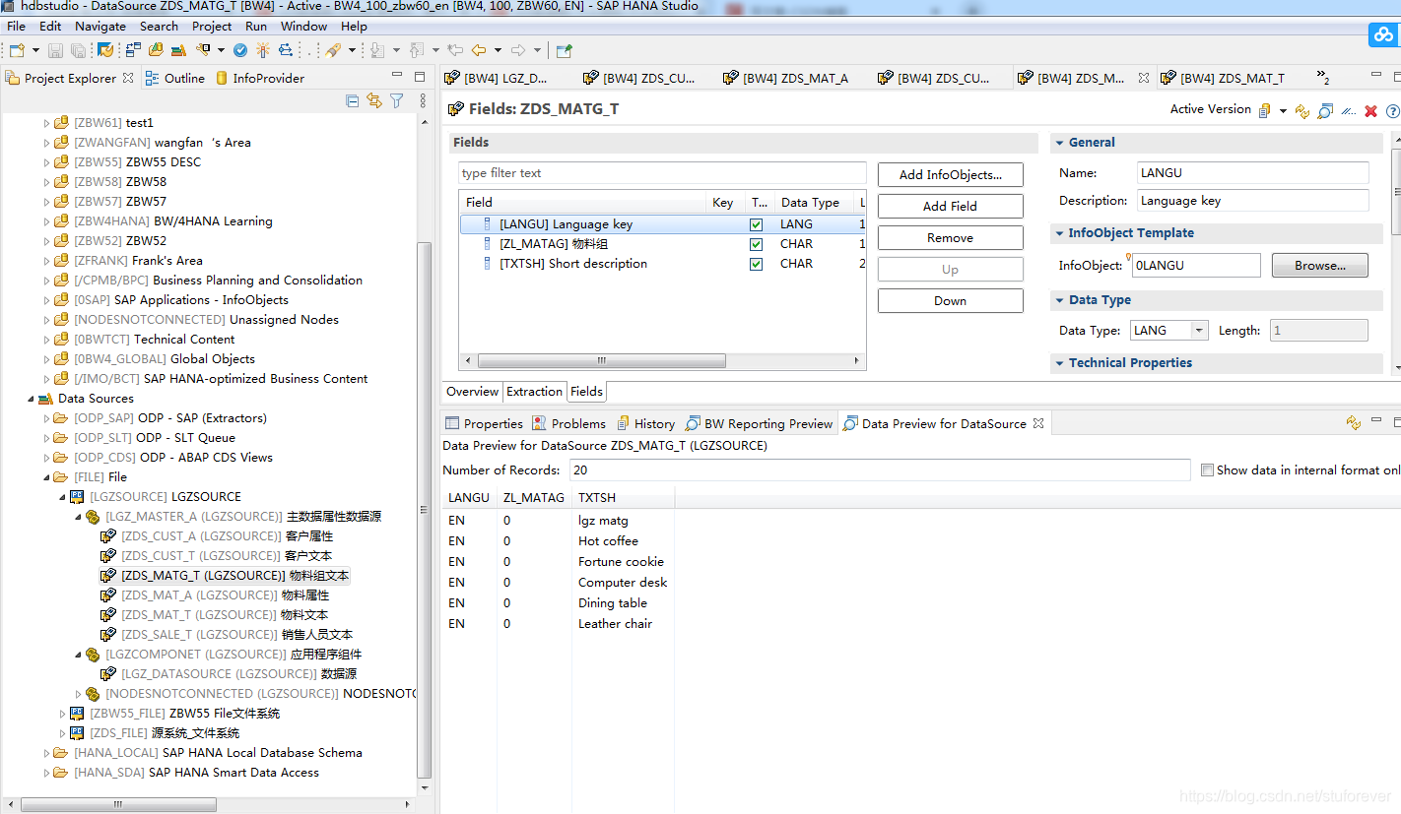Click the Save toolbar icon
The height and width of the screenshot is (814, 1401).
point(54,50)
